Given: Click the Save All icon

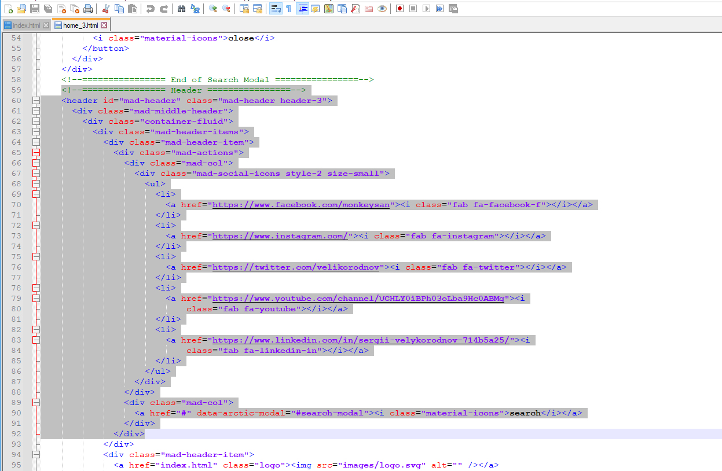Looking at the screenshot, I should coord(48,9).
